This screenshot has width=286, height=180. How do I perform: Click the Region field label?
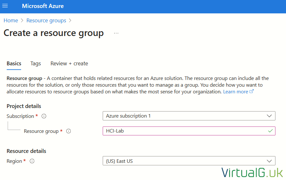point(14,161)
